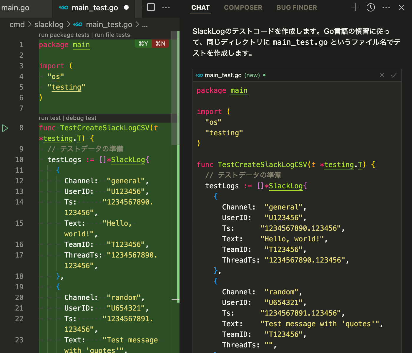
Task: Open chat panel more options ellipsis
Action: click(386, 7)
